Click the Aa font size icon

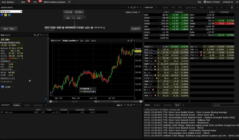click(x=199, y=2)
